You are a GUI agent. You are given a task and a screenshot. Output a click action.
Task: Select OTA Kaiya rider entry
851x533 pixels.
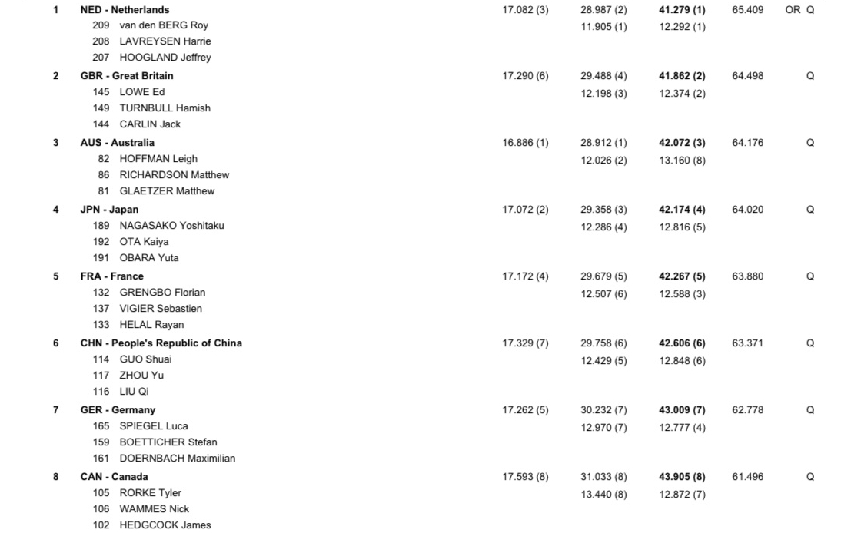[x=144, y=242]
